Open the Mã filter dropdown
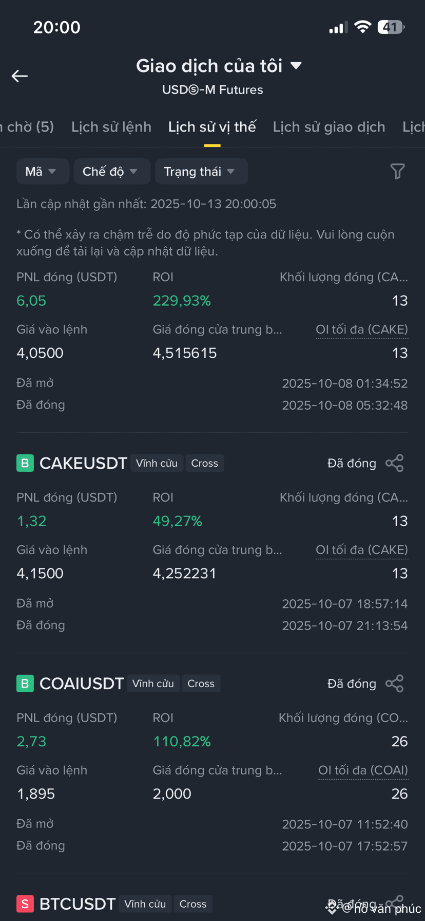425x921 pixels. pos(43,172)
